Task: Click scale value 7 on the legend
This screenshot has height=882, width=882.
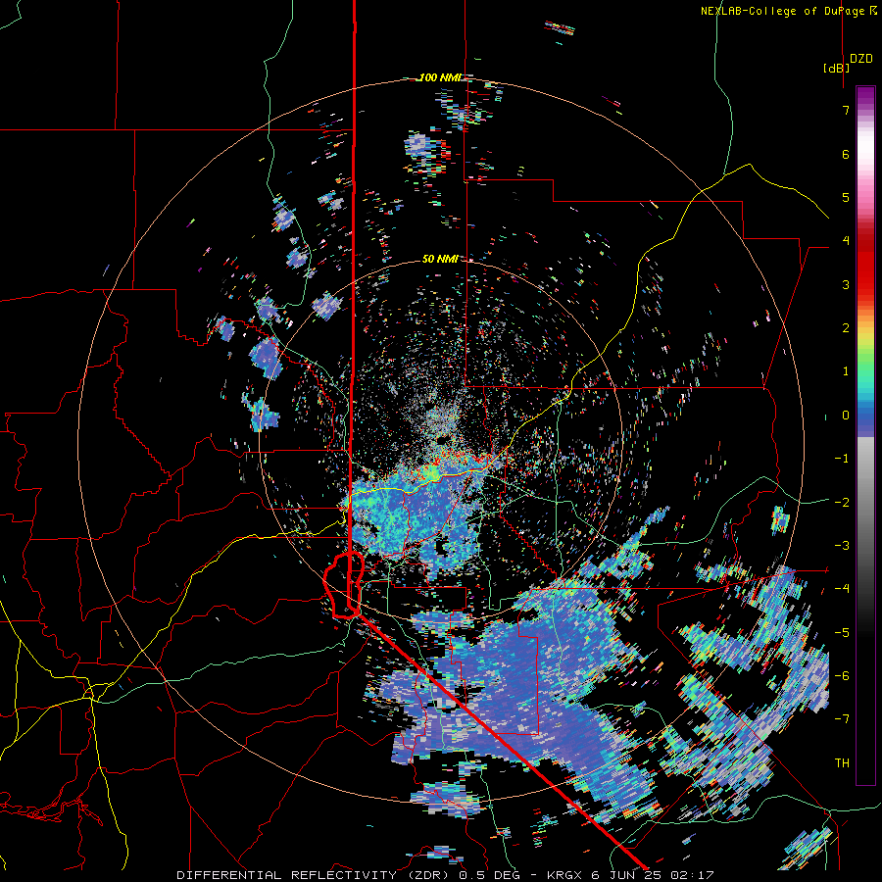Action: [x=846, y=110]
